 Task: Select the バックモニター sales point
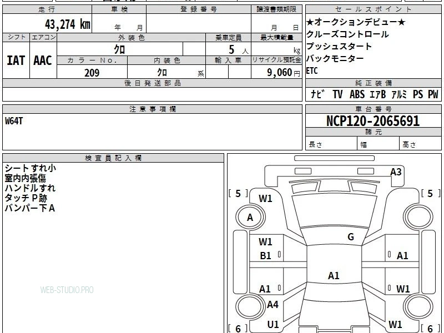pyautogui.click(x=335, y=58)
